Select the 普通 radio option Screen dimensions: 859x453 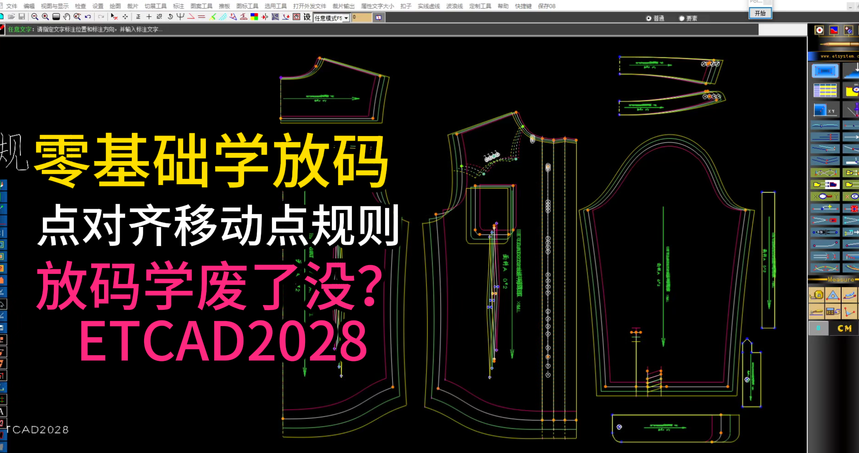pyautogui.click(x=655, y=18)
